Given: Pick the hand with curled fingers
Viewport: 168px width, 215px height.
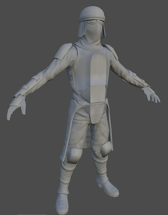Looking at the screenshot, I should [16, 108].
